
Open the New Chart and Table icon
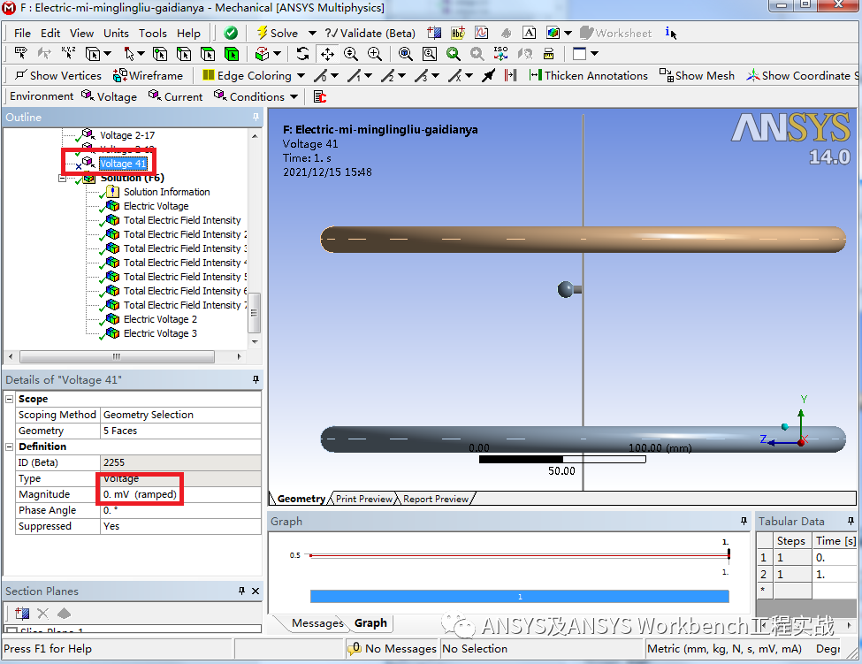point(482,33)
